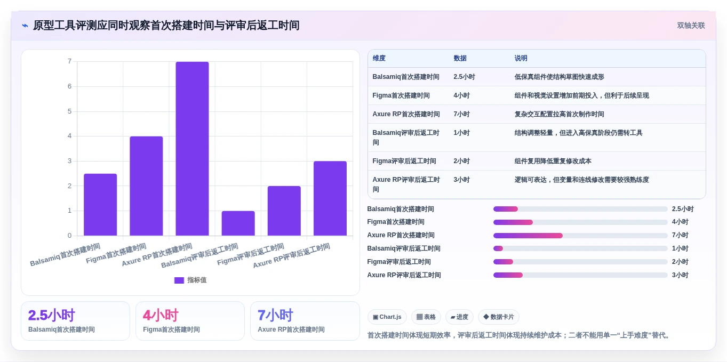The image size is (727, 362).
Task: Click the 数据 column header
Action: point(460,58)
